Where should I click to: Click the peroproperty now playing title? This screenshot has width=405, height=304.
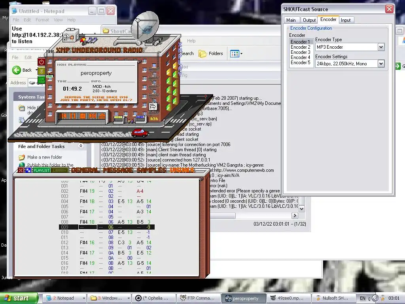point(96,73)
